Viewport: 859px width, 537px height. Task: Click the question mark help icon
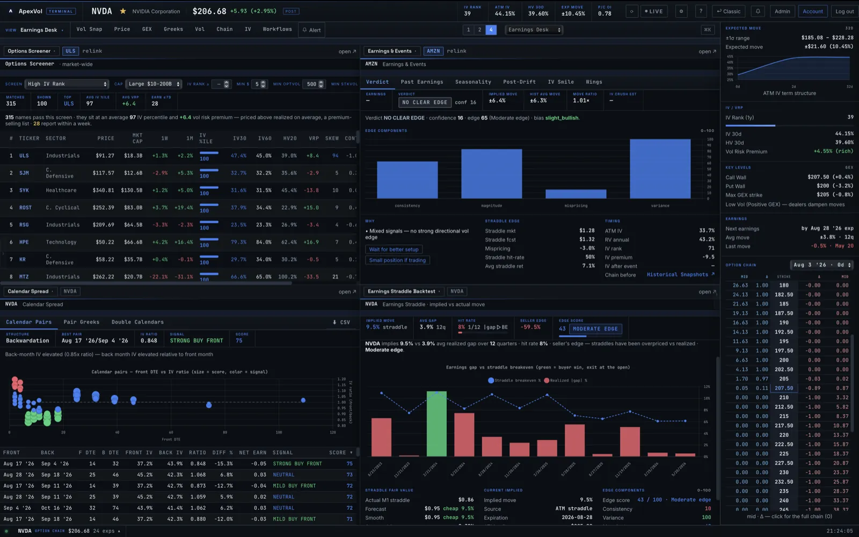click(700, 11)
